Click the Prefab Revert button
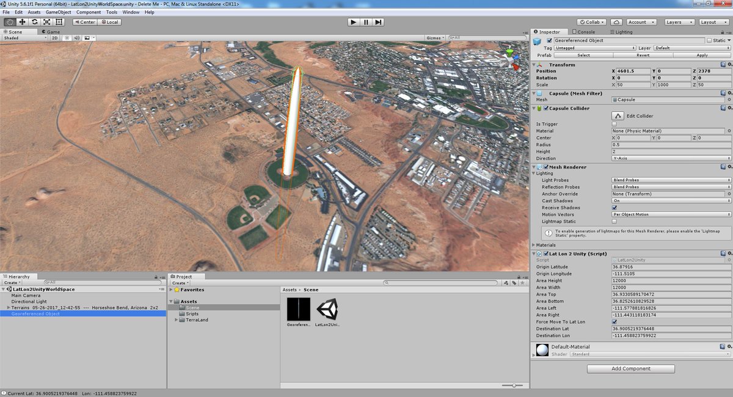Viewport: 733px width, 397px height. coord(643,55)
